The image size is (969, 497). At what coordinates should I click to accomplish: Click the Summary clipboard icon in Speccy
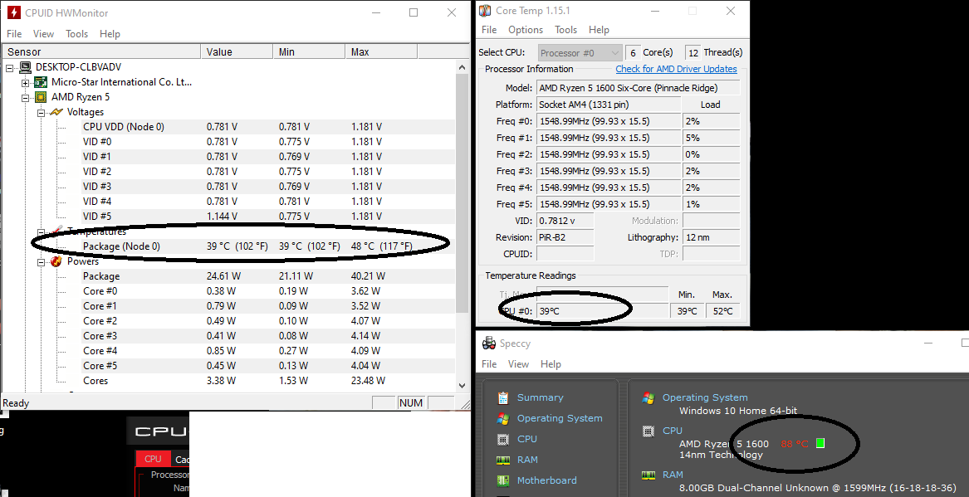503,397
